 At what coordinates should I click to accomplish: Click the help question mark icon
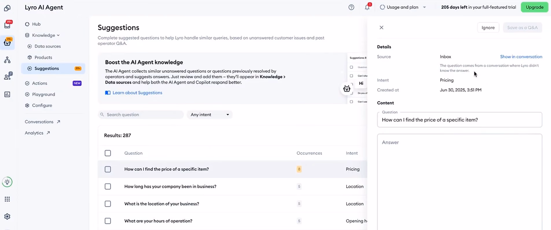(351, 7)
